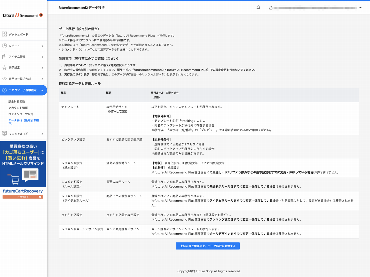This screenshot has width=370, height=277.
Task: Click the future AI Recommend logo
Action: [x=23, y=15]
